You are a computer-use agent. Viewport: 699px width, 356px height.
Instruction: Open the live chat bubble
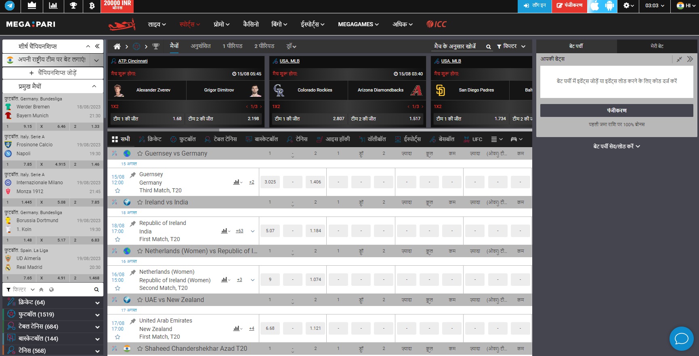681,338
